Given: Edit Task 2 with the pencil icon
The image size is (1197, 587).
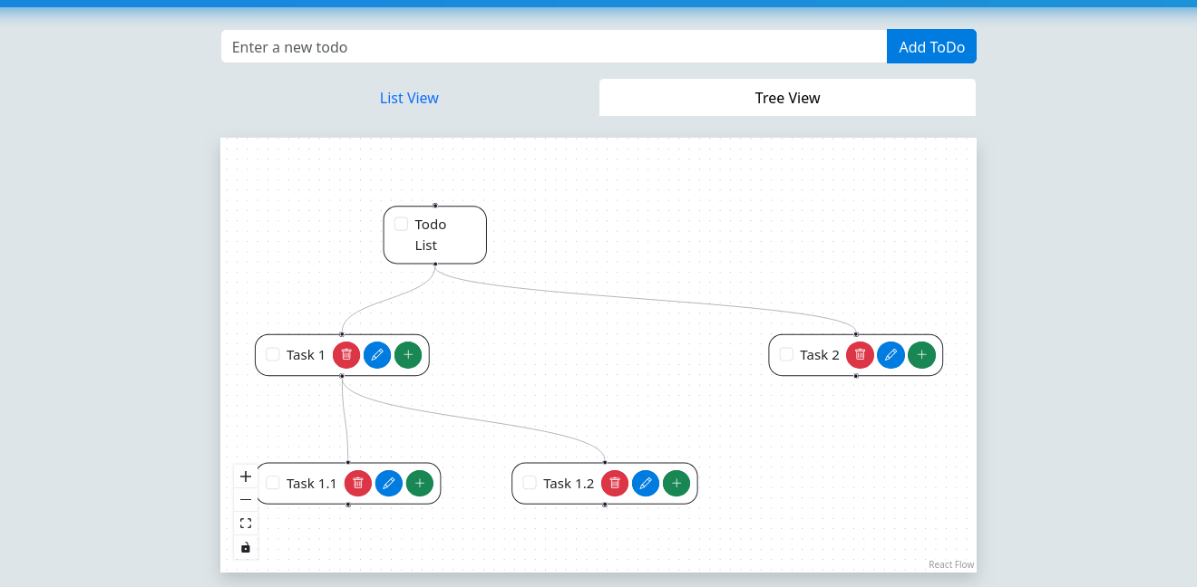Looking at the screenshot, I should click(x=890, y=355).
